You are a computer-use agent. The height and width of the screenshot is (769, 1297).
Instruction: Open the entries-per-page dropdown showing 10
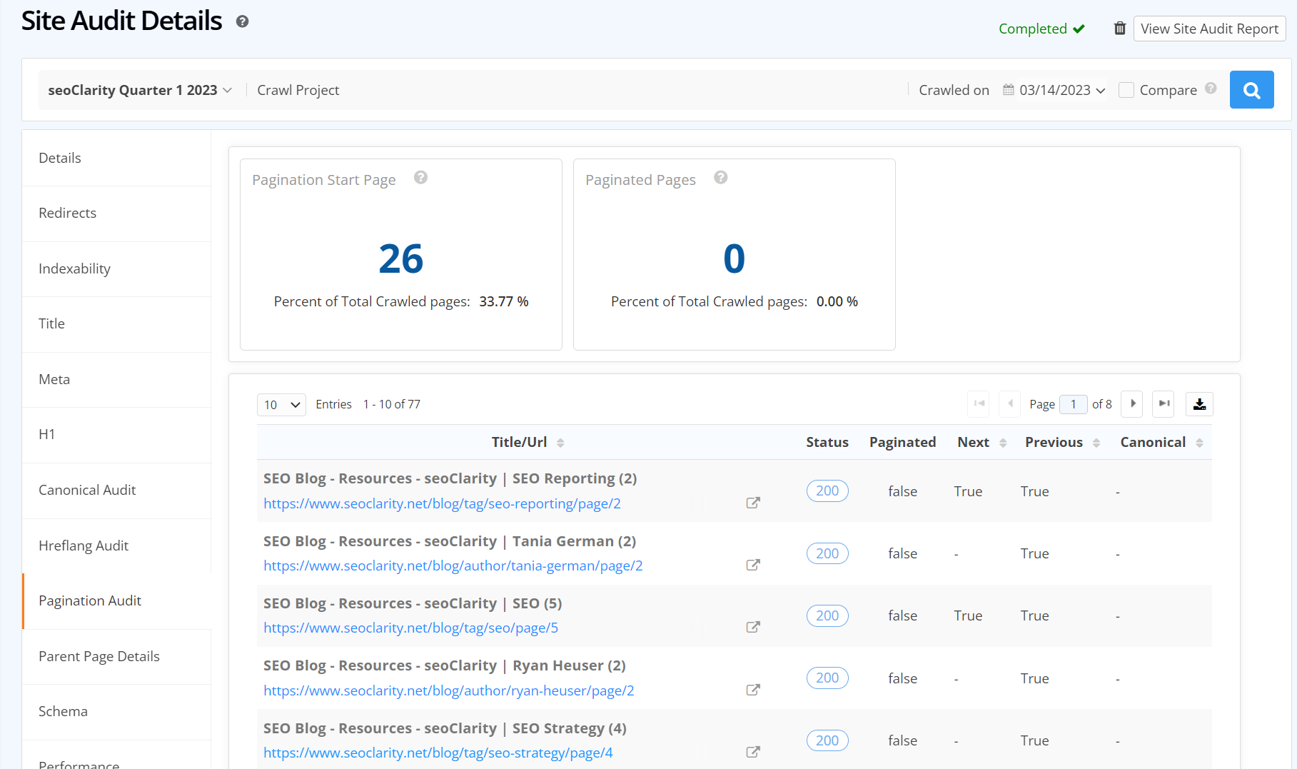[281, 404]
